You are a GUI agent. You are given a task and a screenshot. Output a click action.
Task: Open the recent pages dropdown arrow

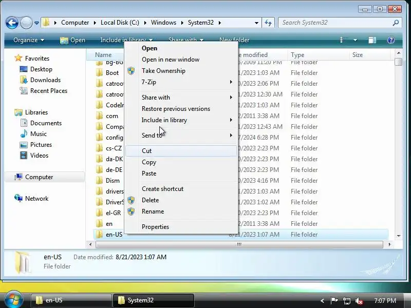point(36,23)
